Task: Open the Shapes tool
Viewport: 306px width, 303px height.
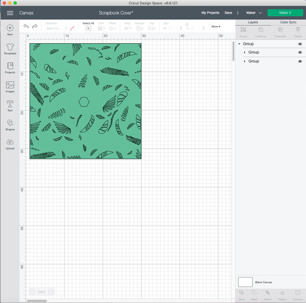Action: coord(10,125)
